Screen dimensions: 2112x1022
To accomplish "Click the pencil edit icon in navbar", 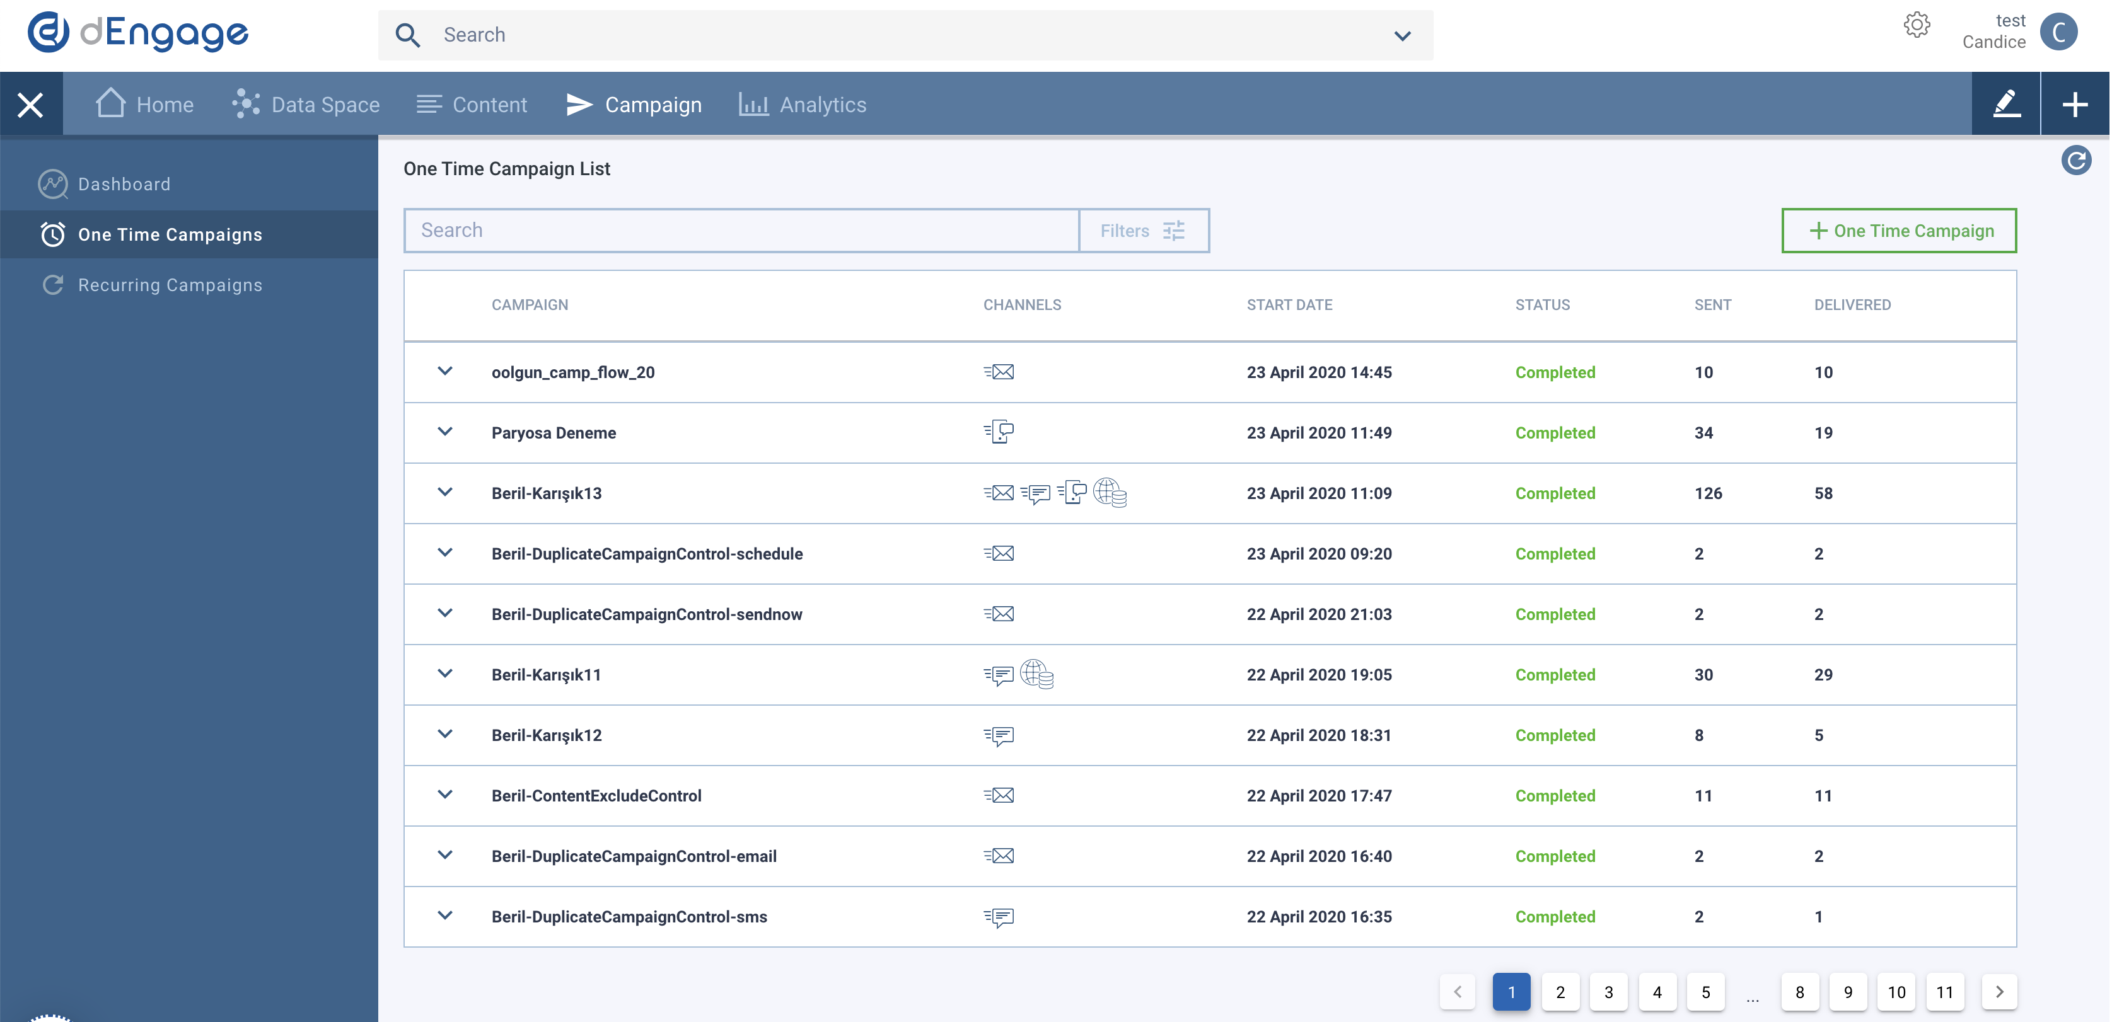I will click(x=2005, y=104).
